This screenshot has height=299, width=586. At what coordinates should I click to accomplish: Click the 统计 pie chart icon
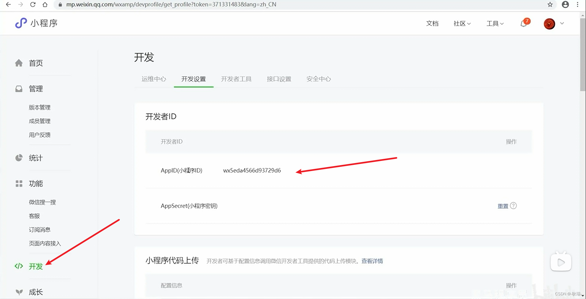click(x=19, y=158)
